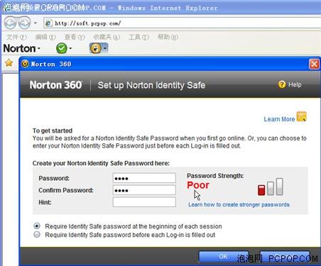Open the Norton toolbar dropdown
321x266 pixels.
click(x=21, y=48)
